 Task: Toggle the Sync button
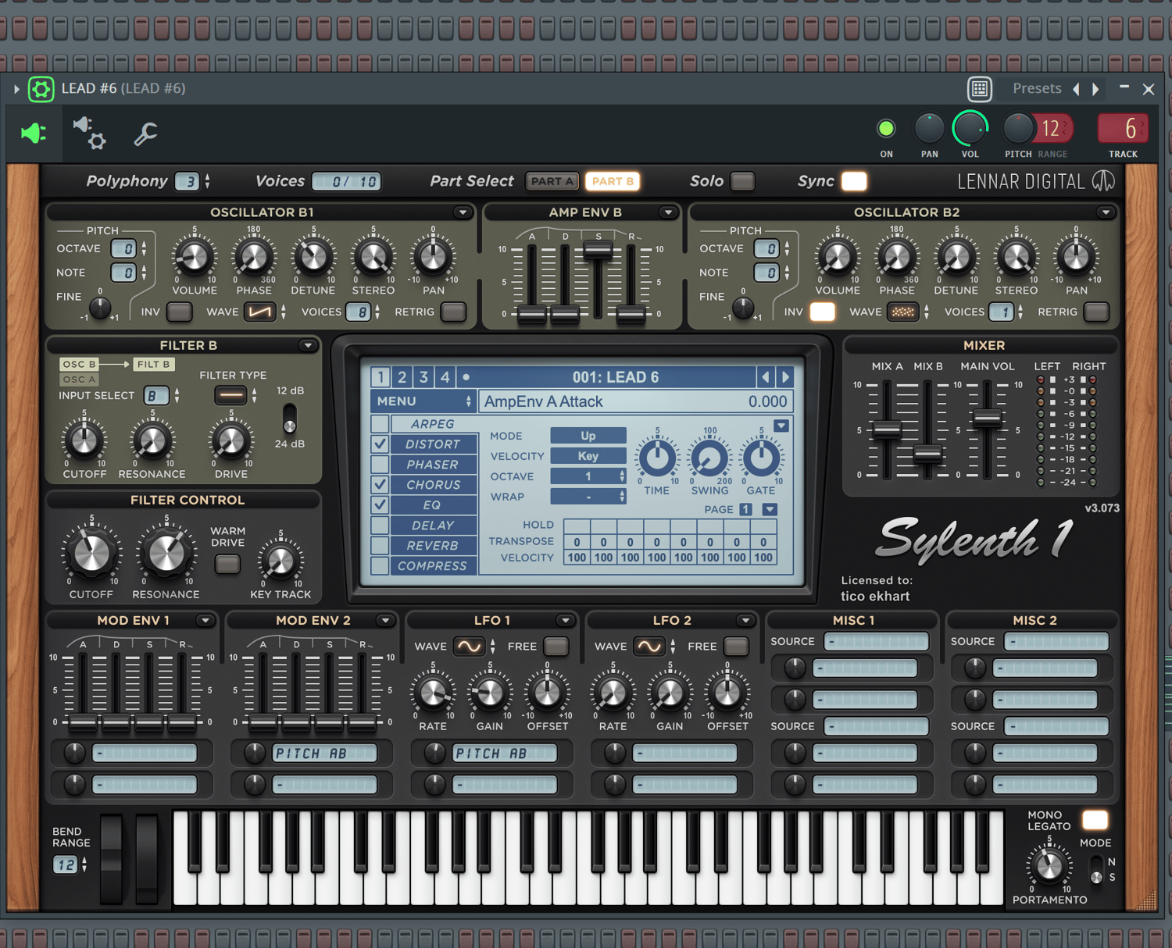(854, 182)
